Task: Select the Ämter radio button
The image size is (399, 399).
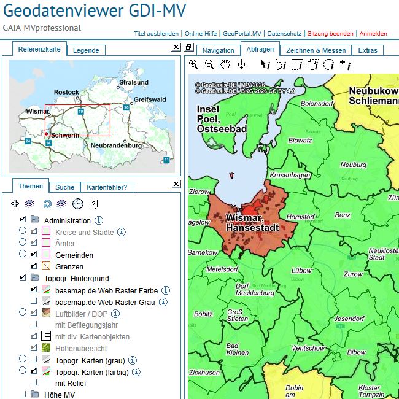Action: click(23, 242)
